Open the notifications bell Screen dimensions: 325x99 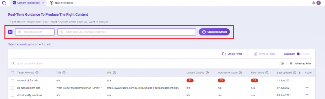tap(314, 3)
